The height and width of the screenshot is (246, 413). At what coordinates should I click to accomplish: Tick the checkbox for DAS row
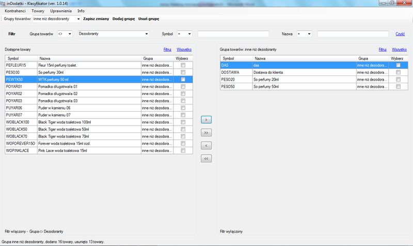click(x=398, y=65)
